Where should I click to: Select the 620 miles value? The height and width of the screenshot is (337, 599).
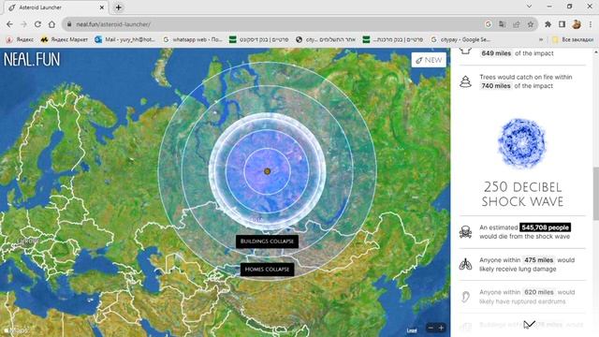tap(539, 292)
